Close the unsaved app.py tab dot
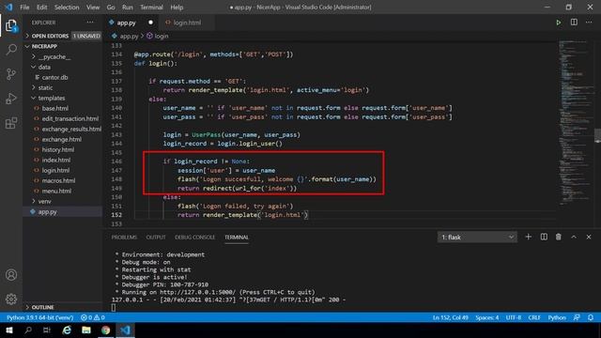 point(150,23)
